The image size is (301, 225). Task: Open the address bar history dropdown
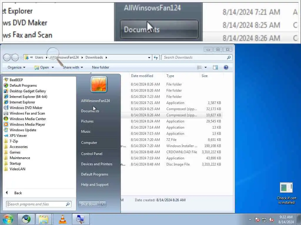149,57
